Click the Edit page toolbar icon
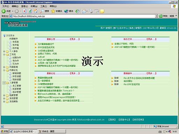 pyautogui.click(x=96, y=11)
